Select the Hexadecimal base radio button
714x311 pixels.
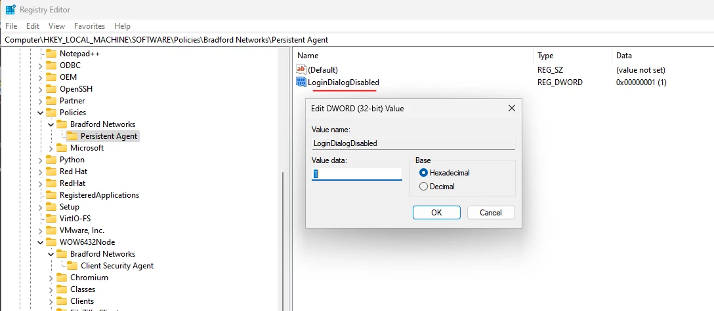pos(423,173)
